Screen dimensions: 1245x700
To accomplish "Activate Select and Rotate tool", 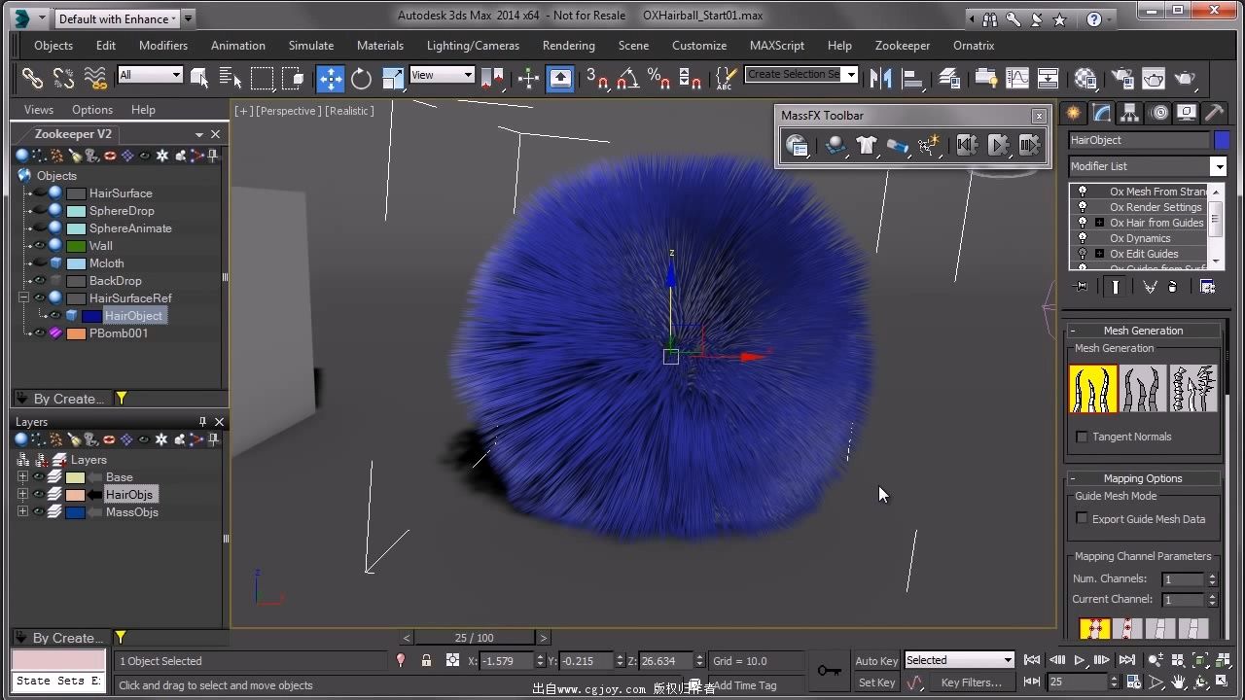I will click(361, 79).
